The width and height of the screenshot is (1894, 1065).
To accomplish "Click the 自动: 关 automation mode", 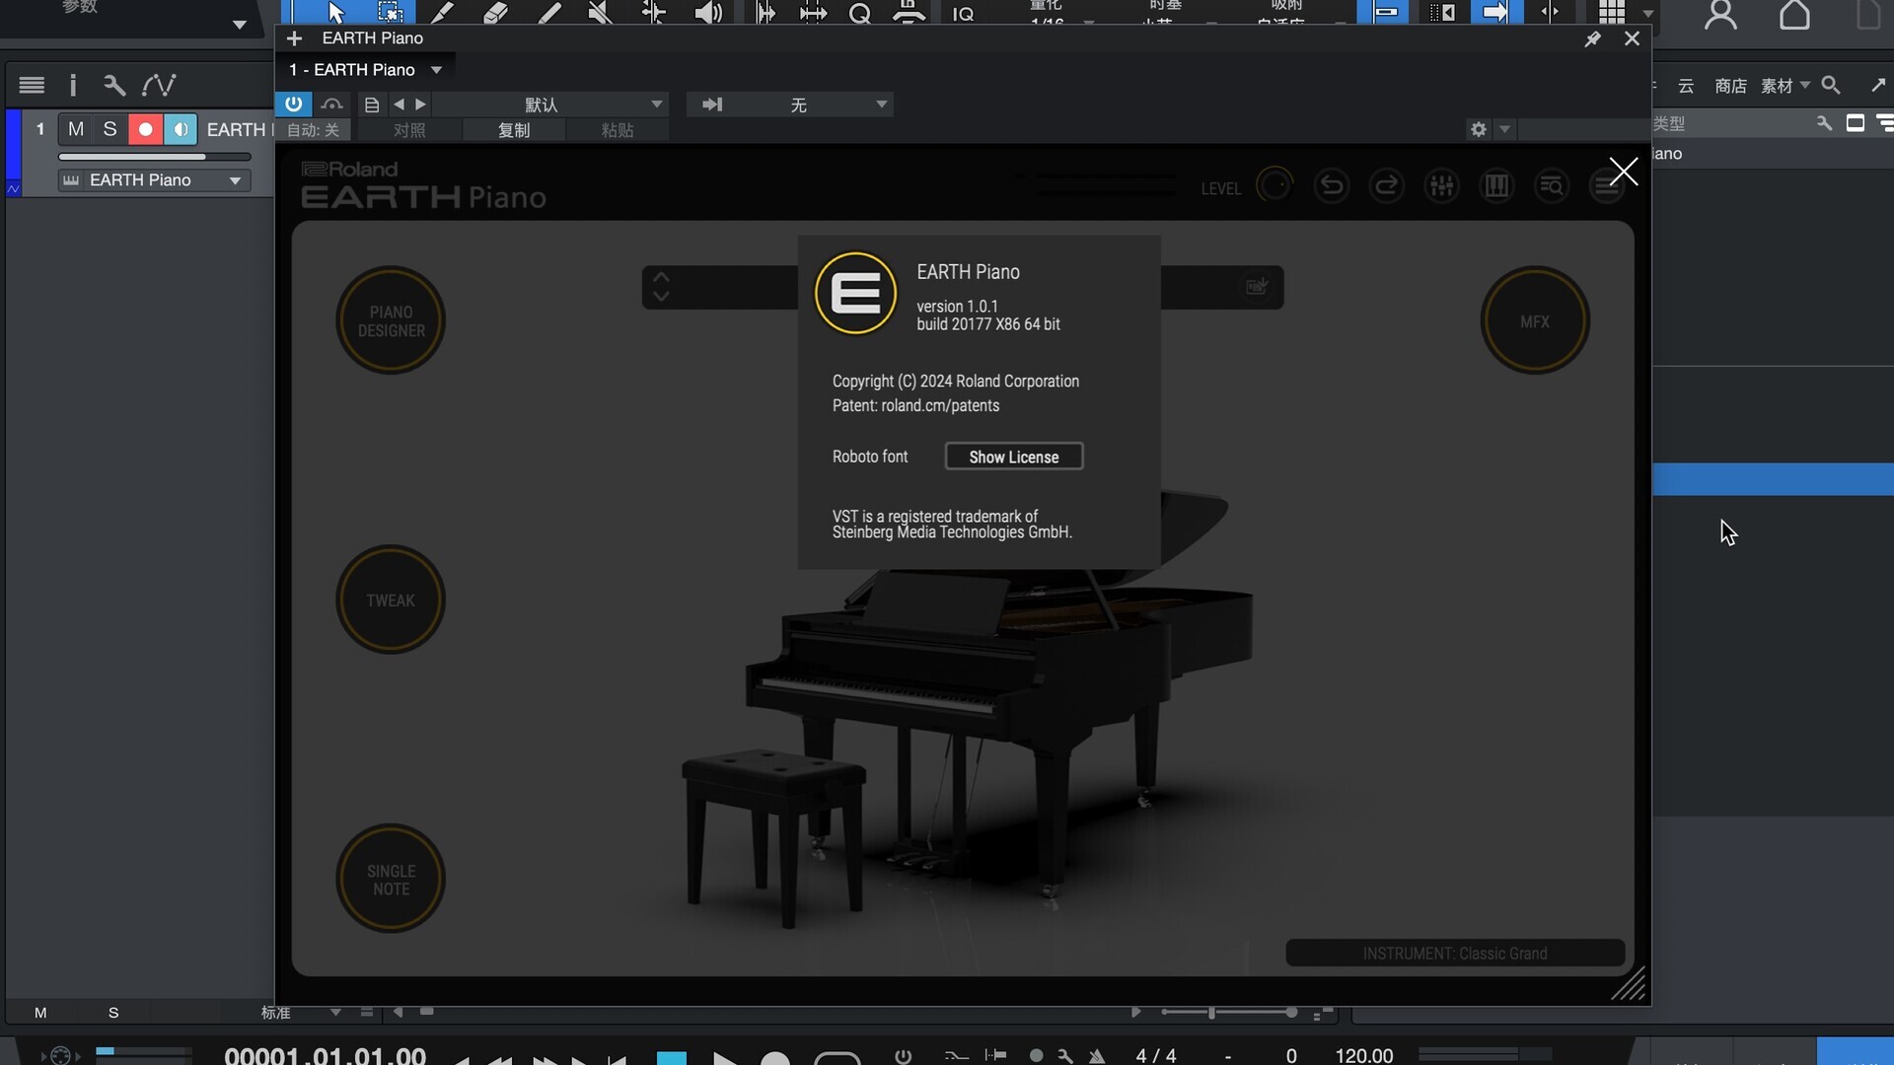I will 313,130.
